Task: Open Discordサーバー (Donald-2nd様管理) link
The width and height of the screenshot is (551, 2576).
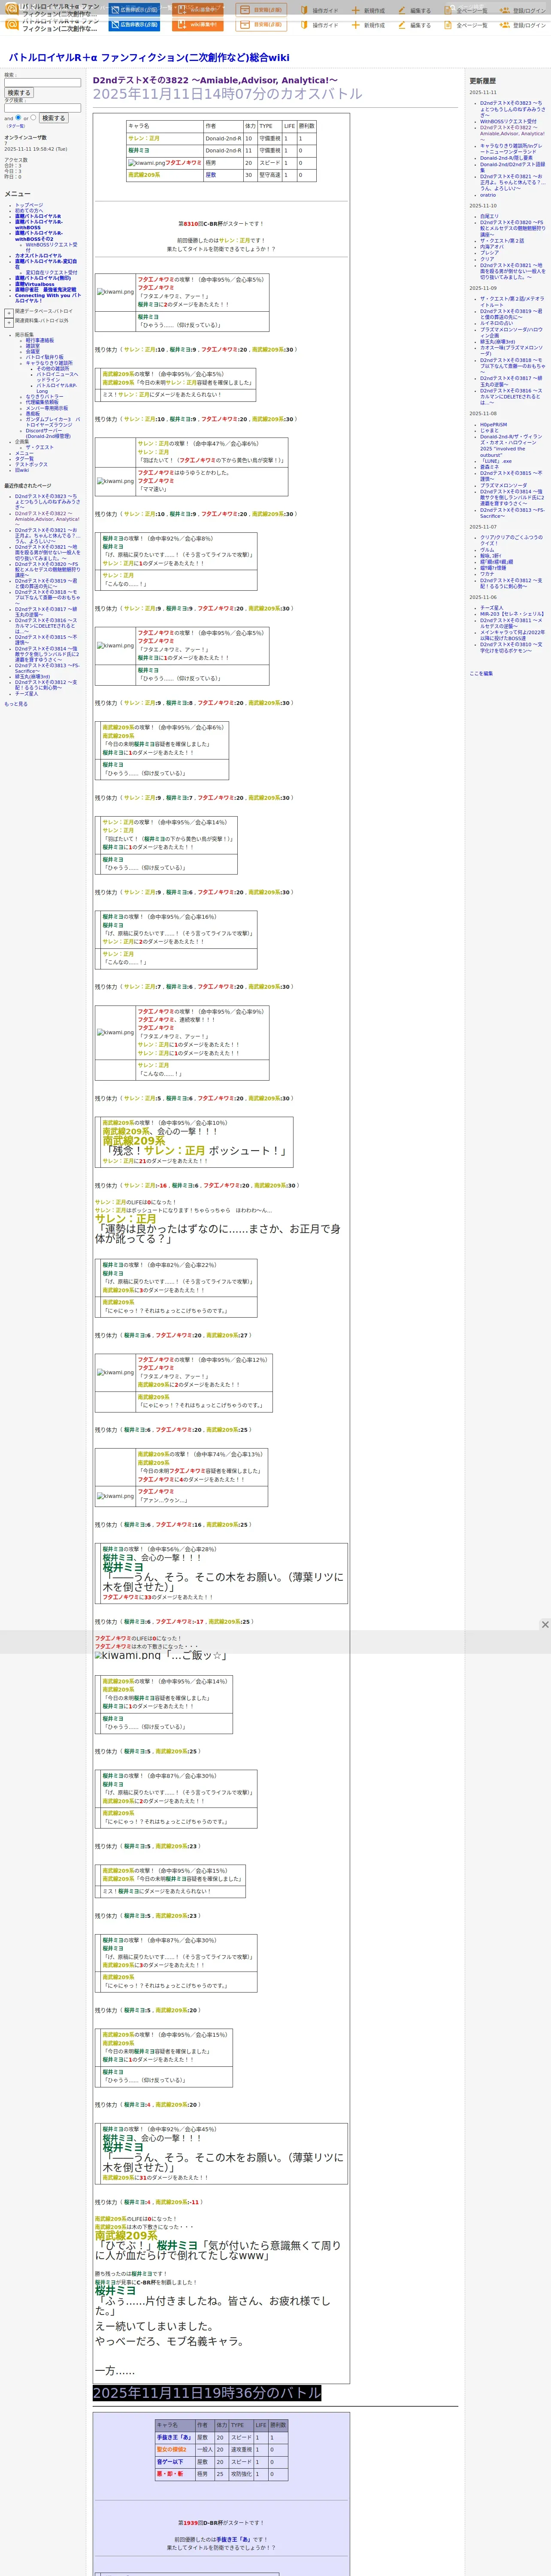Action: click(x=48, y=433)
